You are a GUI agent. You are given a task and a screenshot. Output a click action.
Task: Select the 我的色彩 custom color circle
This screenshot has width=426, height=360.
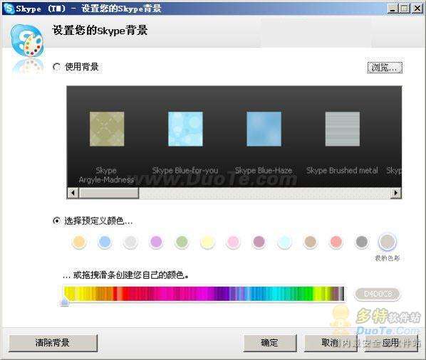click(x=387, y=241)
